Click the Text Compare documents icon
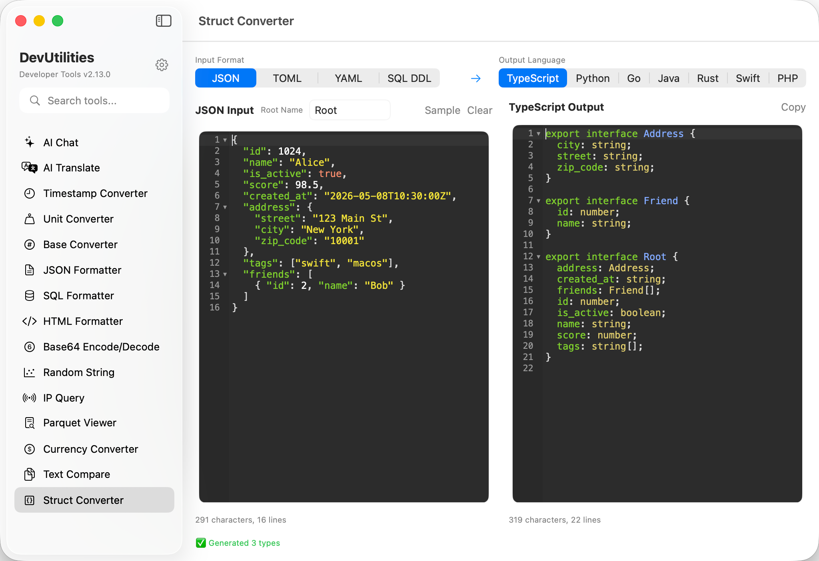 pyautogui.click(x=30, y=474)
